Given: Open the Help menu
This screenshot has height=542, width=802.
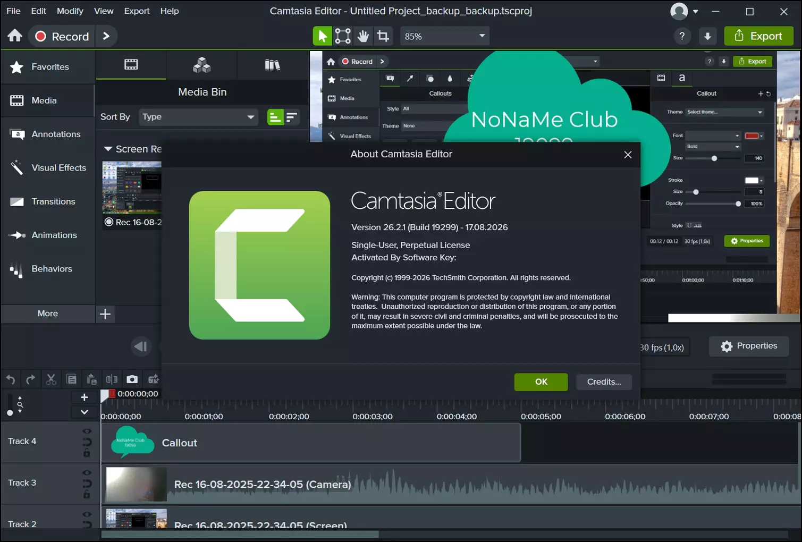Looking at the screenshot, I should tap(170, 11).
